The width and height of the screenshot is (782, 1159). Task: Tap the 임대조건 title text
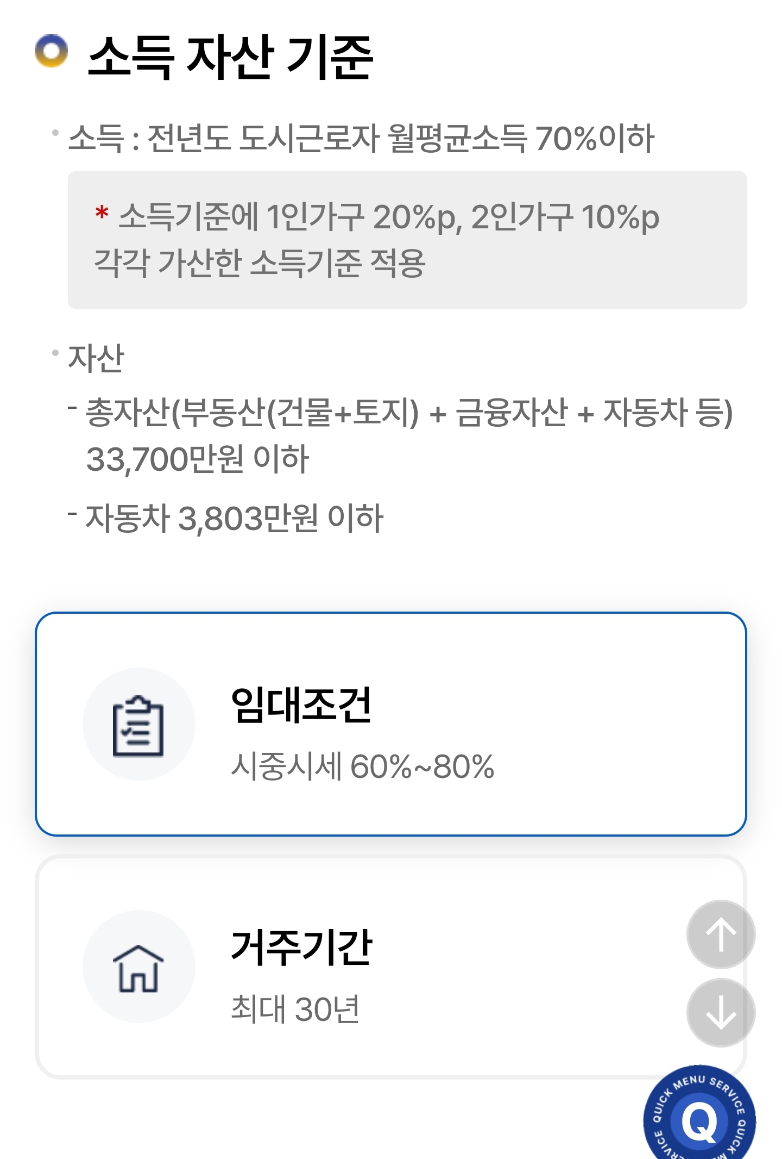[301, 705]
